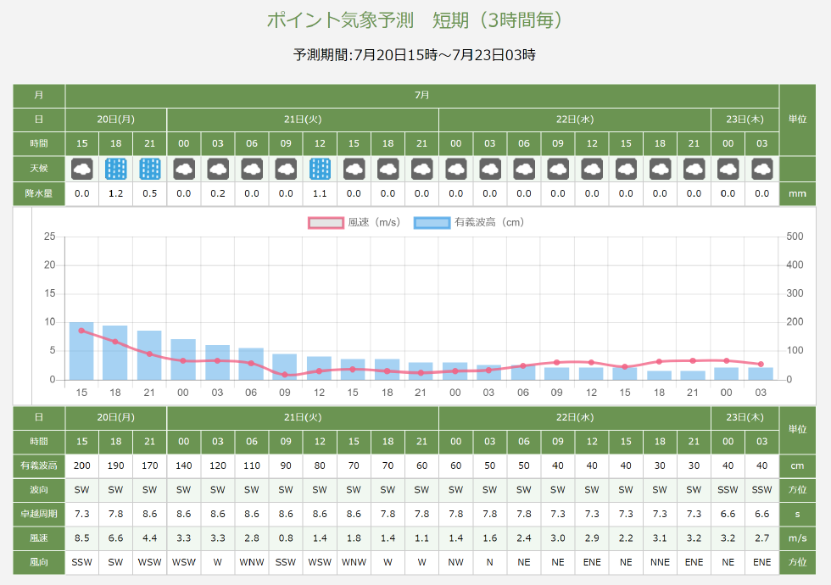Click the wind speed point at 22日 09時

point(557,363)
